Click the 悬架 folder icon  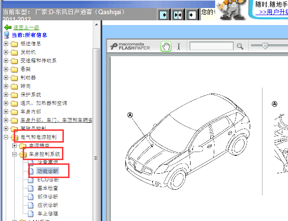tap(14, 69)
